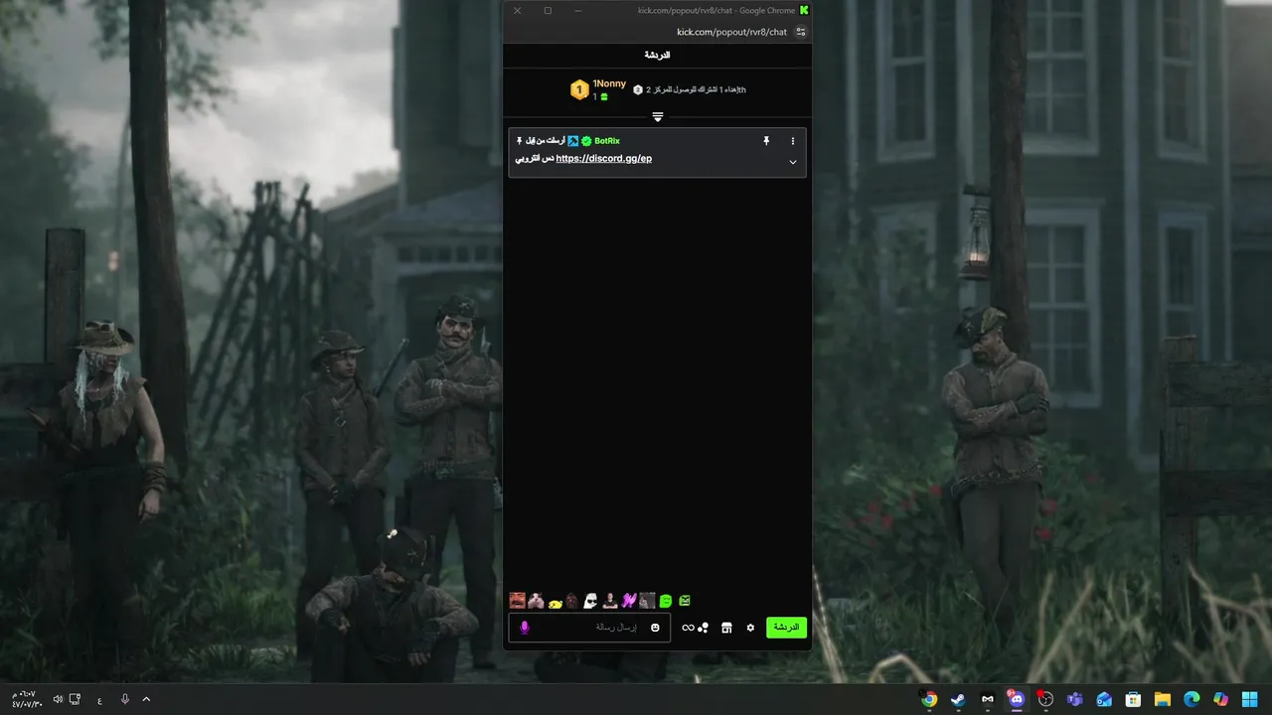Click the gold rank 1 badge
1272x715 pixels.
click(579, 90)
